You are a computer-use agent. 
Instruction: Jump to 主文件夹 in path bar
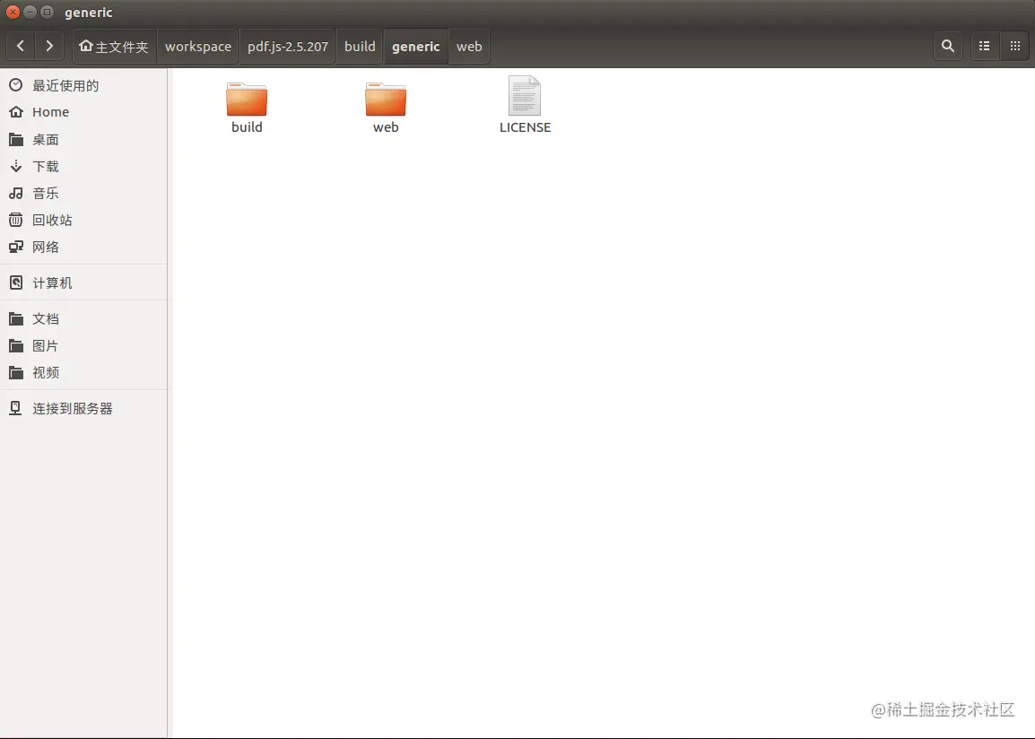click(114, 47)
